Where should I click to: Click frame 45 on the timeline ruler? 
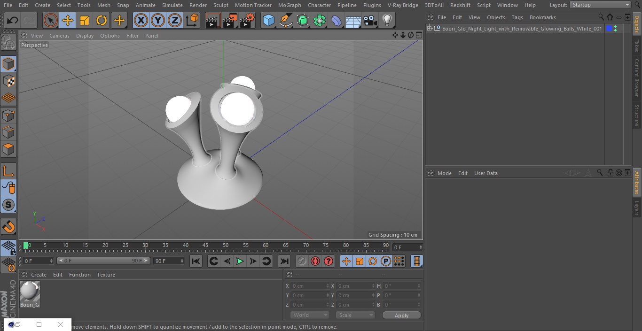[x=205, y=246]
